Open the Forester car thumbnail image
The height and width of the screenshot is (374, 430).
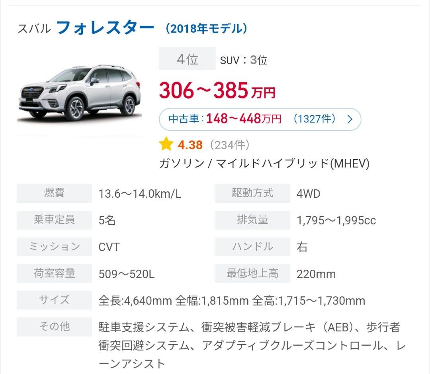(x=79, y=93)
